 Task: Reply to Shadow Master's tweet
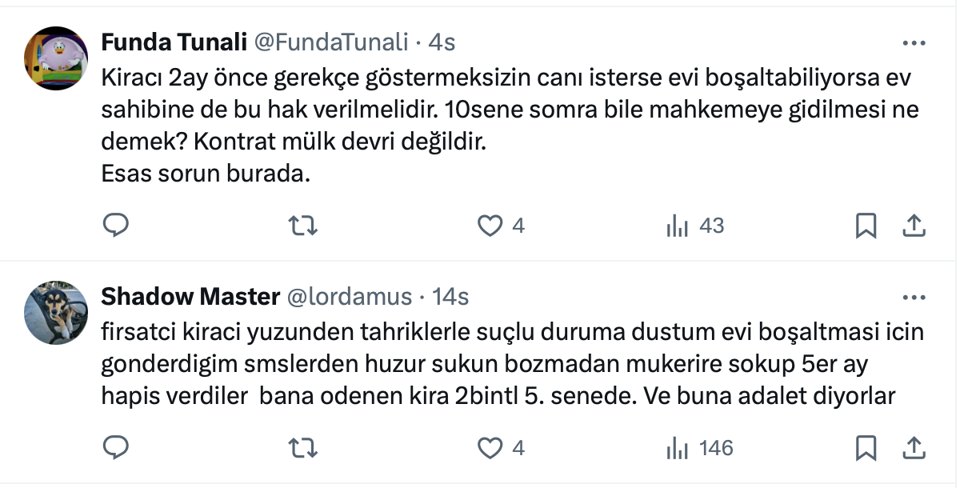coord(116,448)
